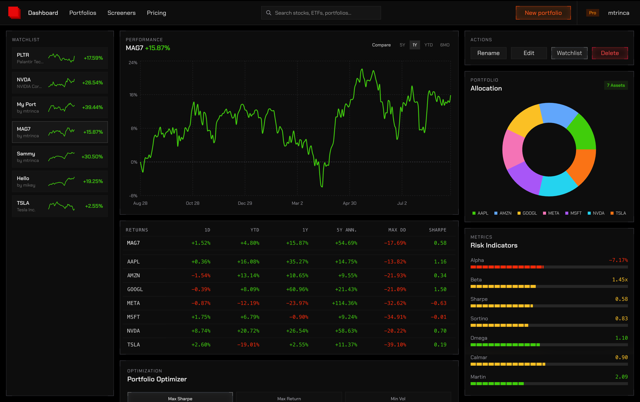Click the red app logo icon
The image size is (640, 402).
coord(14,13)
